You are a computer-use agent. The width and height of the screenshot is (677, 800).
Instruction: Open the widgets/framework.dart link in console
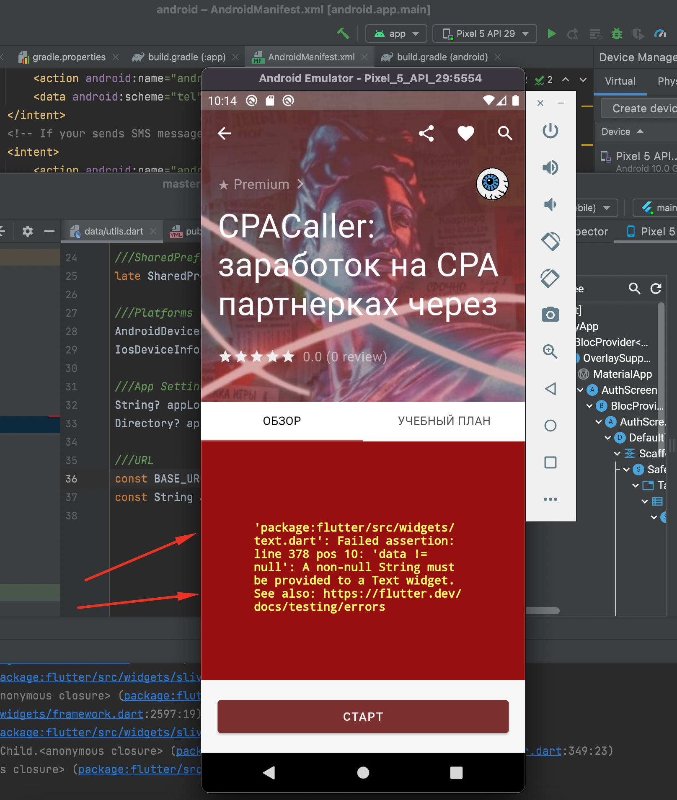72,714
